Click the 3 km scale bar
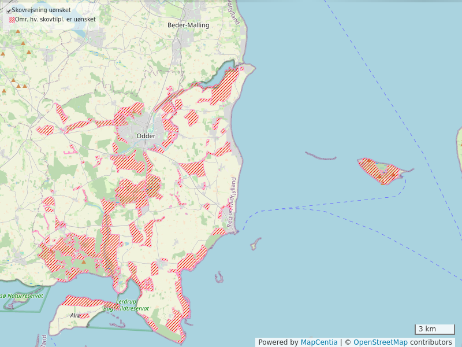Screen dimensions: 462x347 click(x=434, y=330)
